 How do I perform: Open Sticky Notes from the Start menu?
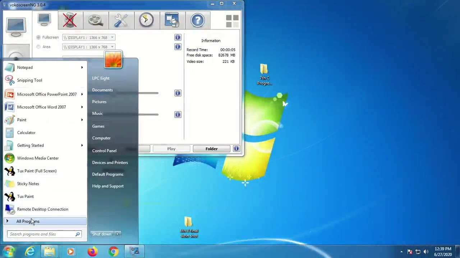(45, 184)
